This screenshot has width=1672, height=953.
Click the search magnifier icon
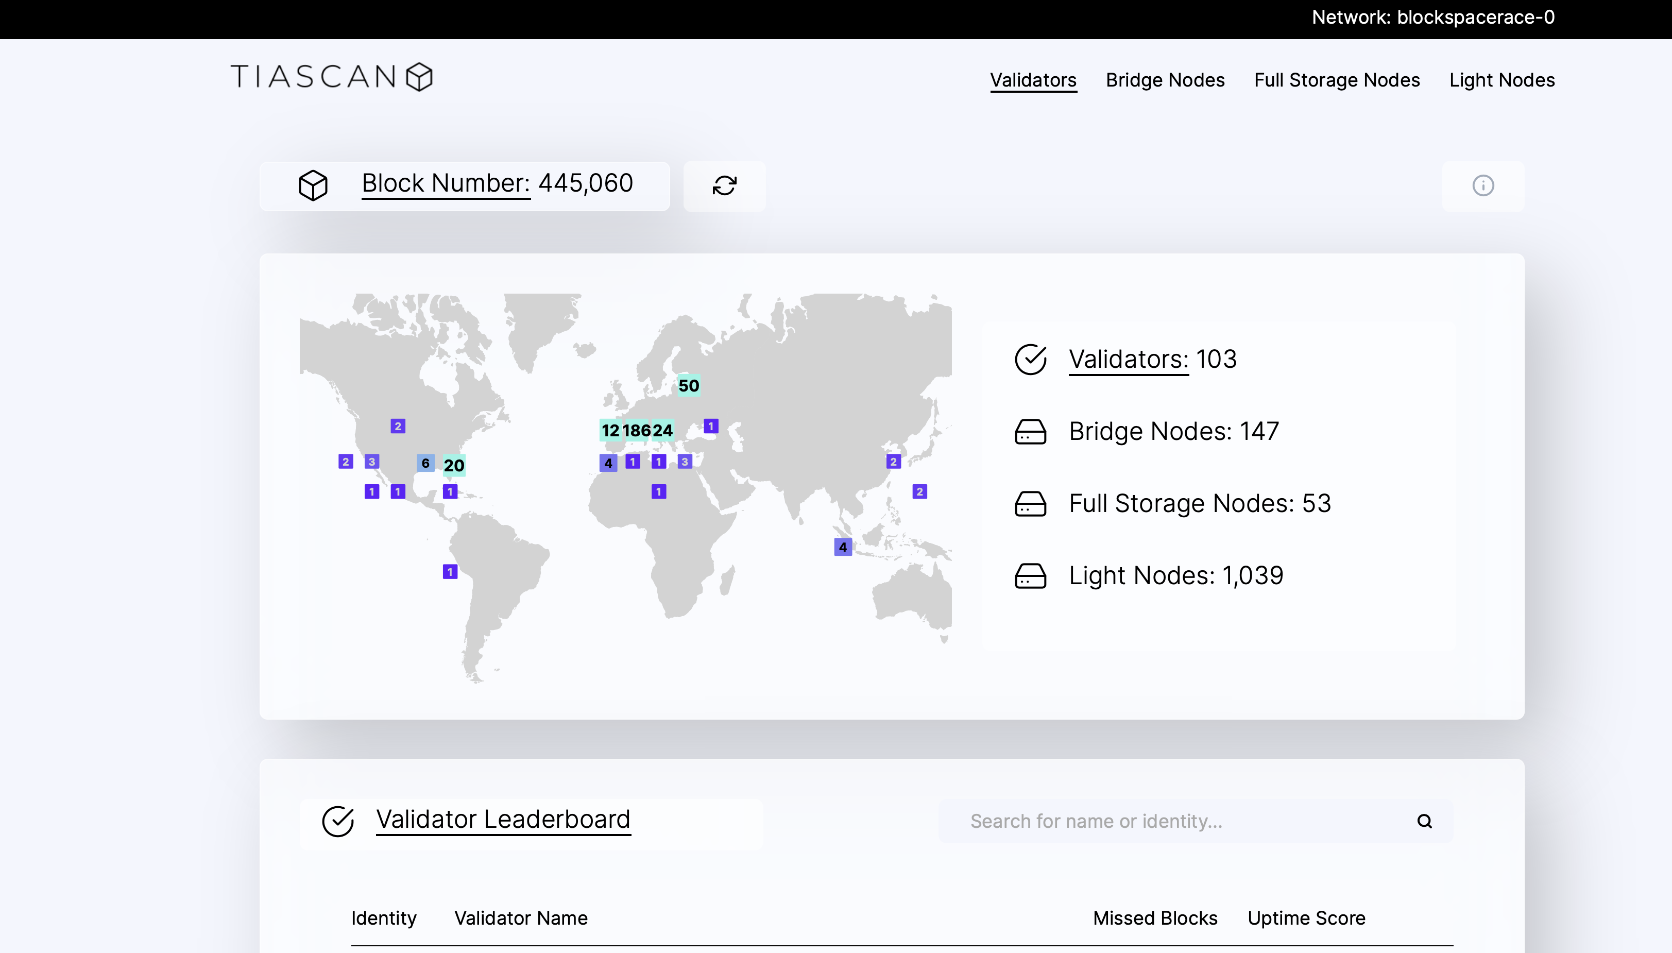tap(1424, 821)
